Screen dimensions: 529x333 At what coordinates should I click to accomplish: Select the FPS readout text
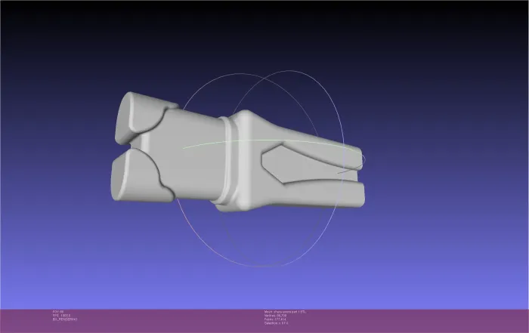[61, 316]
